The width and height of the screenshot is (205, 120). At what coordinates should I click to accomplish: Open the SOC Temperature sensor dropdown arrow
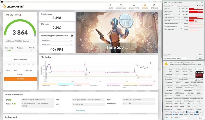pos(179,18)
